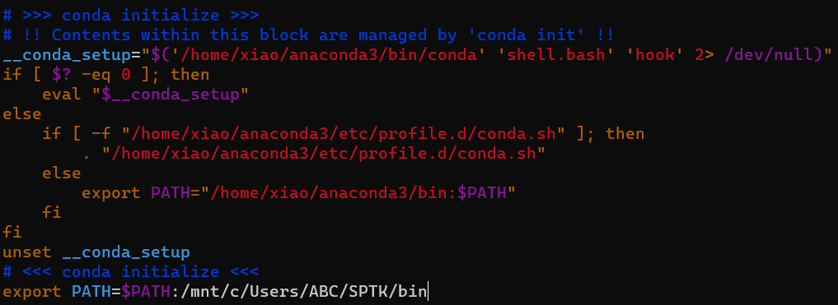Viewport: 838px width, 305px height.
Task: Click the standalone 'else' on line six
Action: [22, 114]
